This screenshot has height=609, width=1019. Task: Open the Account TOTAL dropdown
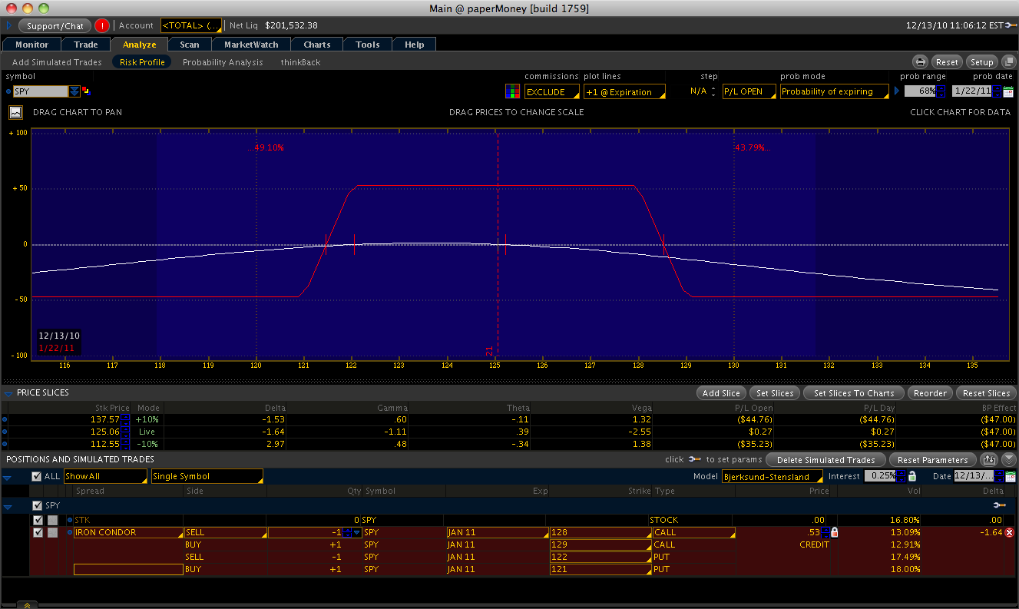click(x=191, y=25)
